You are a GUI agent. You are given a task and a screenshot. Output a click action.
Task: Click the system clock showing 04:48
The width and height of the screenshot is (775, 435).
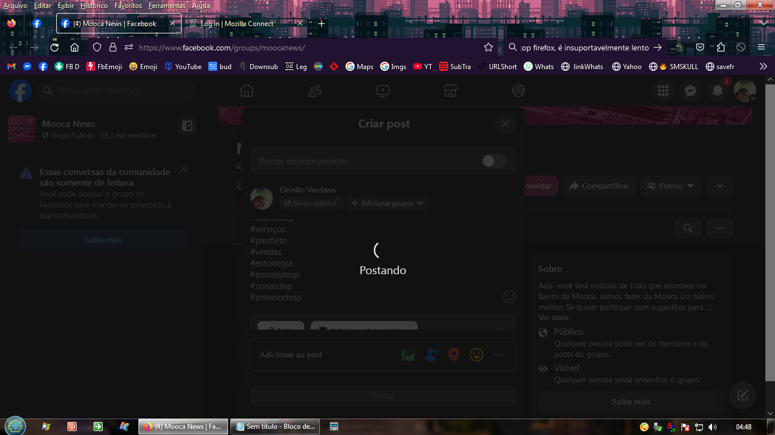tap(744, 427)
